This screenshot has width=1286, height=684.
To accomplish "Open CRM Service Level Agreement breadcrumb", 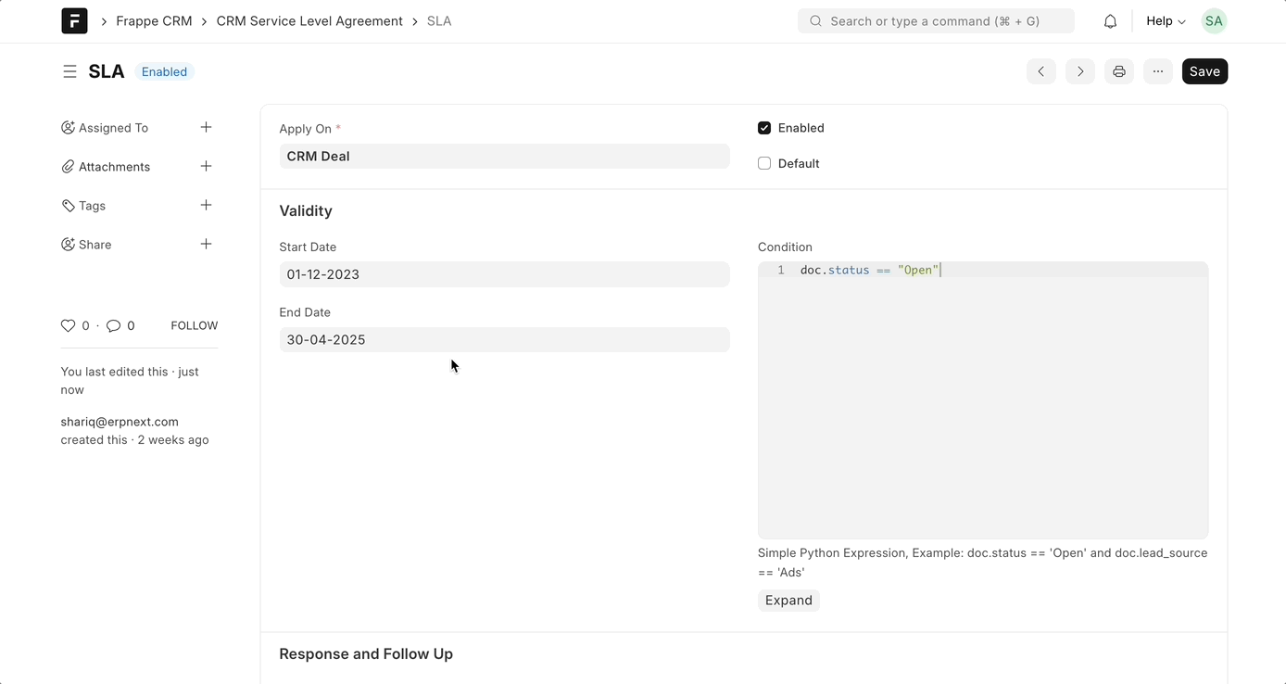I will (309, 21).
